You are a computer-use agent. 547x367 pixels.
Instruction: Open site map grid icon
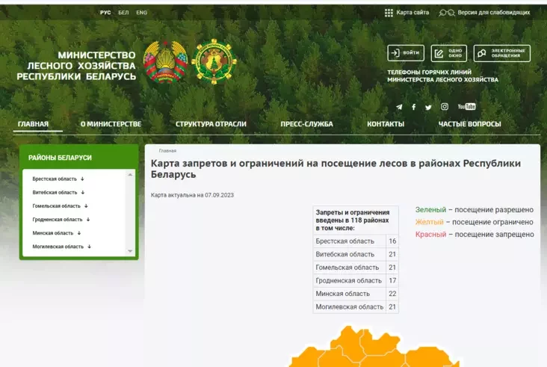pos(389,13)
